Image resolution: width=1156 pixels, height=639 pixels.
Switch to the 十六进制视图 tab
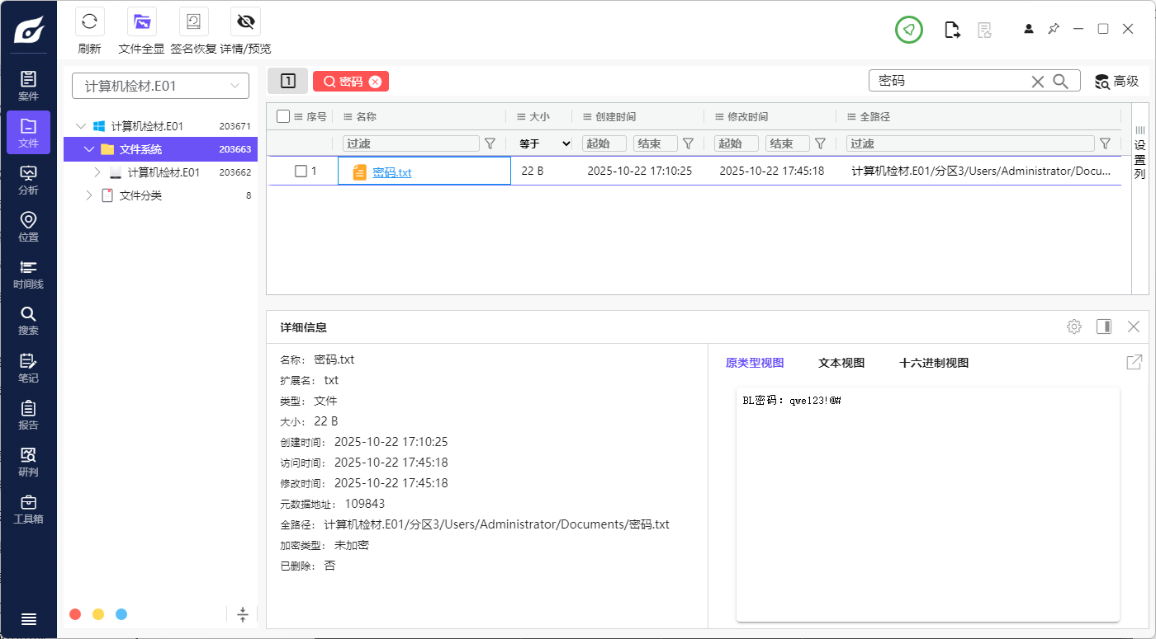(x=933, y=363)
